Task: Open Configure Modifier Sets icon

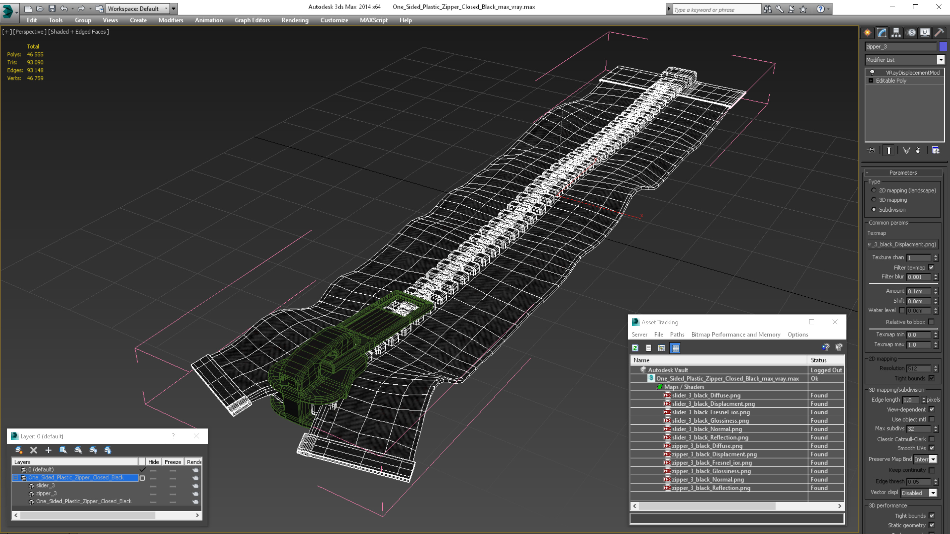Action: point(935,150)
